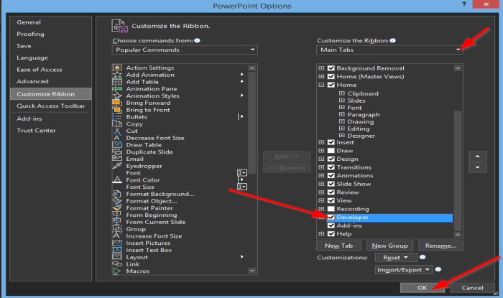Viewport: 503px width, 298px height.
Task: Click the Add Table grid icon
Action: coord(117,82)
